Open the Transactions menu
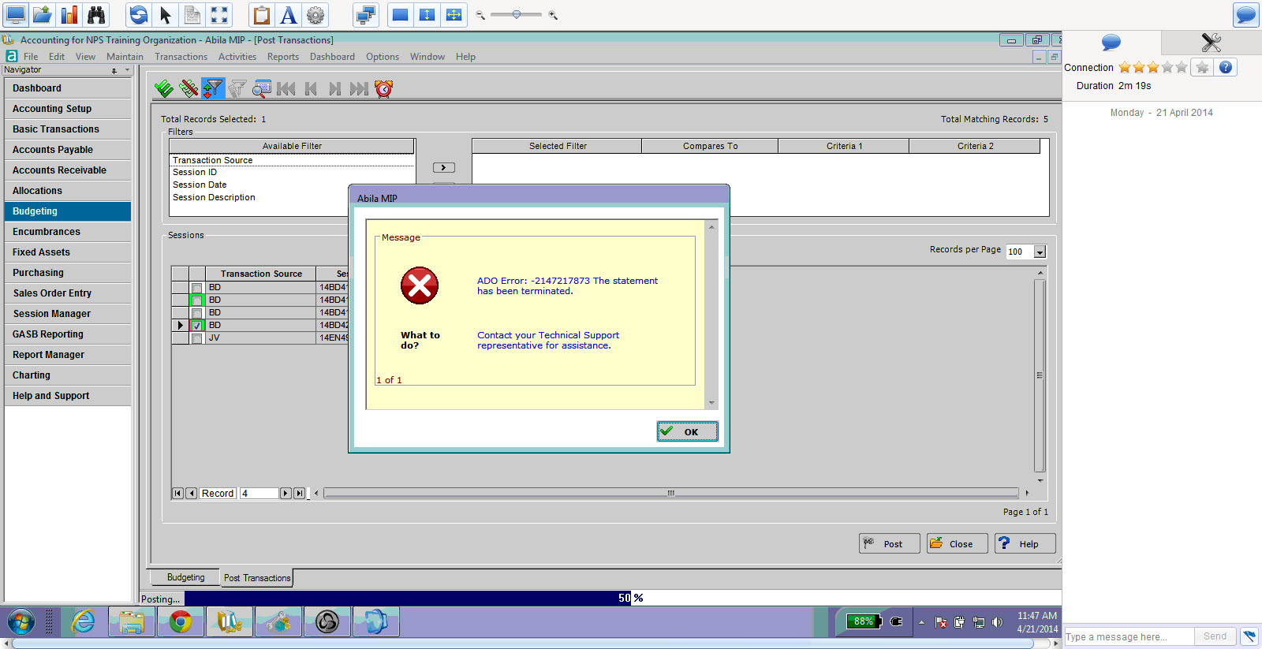 click(x=181, y=57)
